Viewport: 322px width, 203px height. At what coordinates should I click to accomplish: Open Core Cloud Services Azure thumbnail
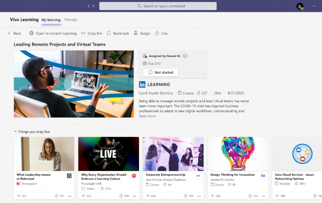pos(297,154)
